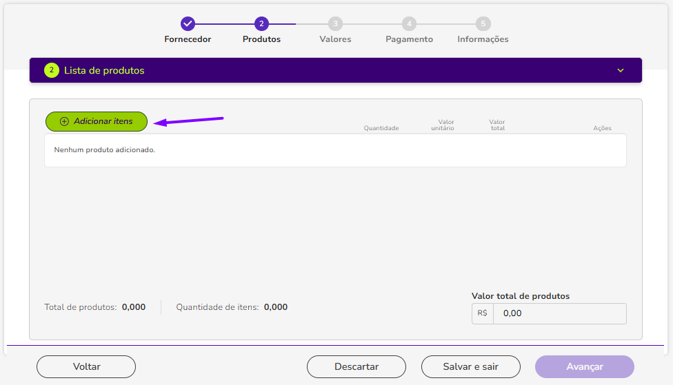The width and height of the screenshot is (673, 385).
Task: Click the green number 2 badge in header
Action: (x=52, y=70)
